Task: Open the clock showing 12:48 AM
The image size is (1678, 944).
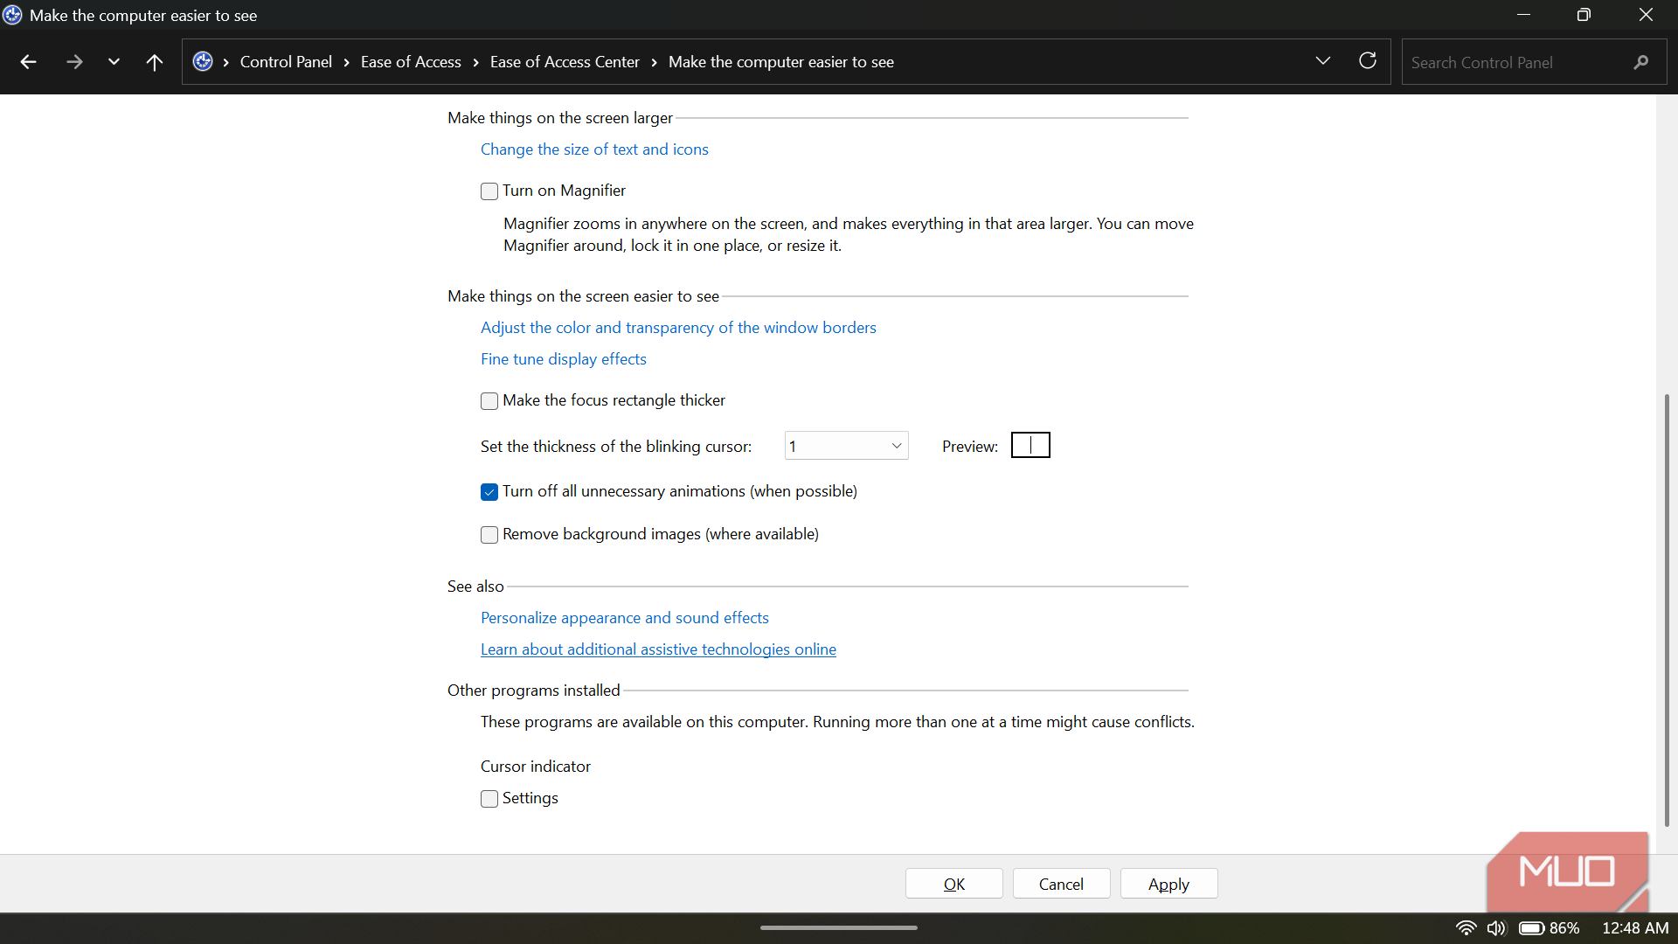Action: click(1635, 928)
